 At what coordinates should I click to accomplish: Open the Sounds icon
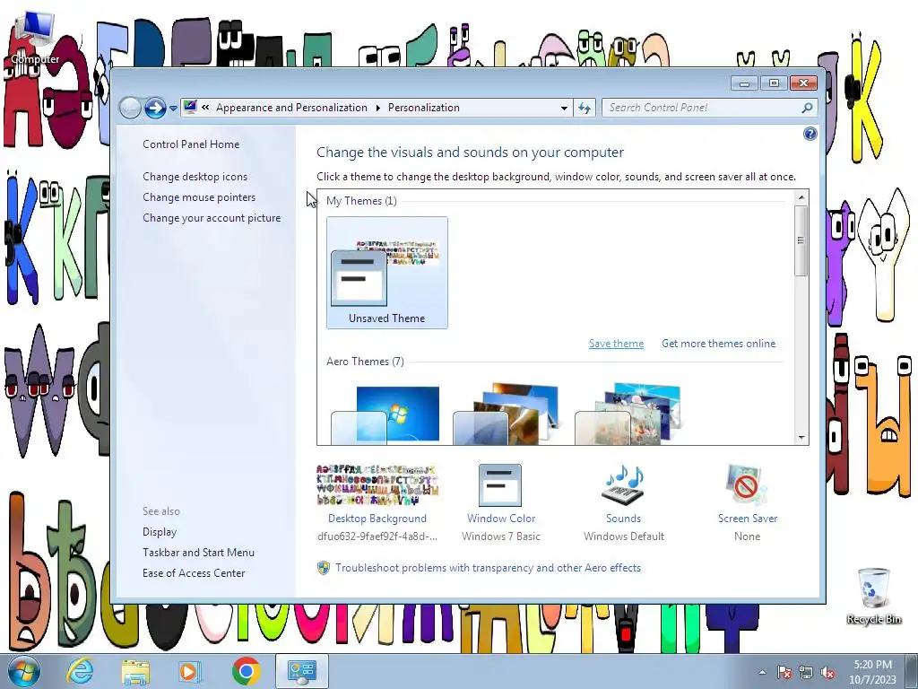623,485
